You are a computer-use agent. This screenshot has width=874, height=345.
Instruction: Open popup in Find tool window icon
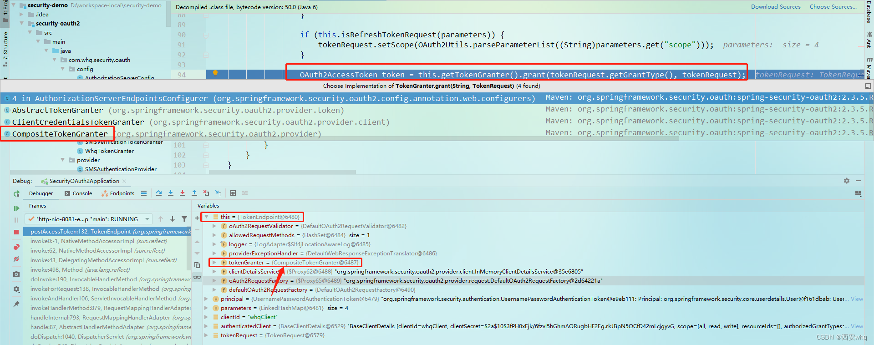[868, 86]
